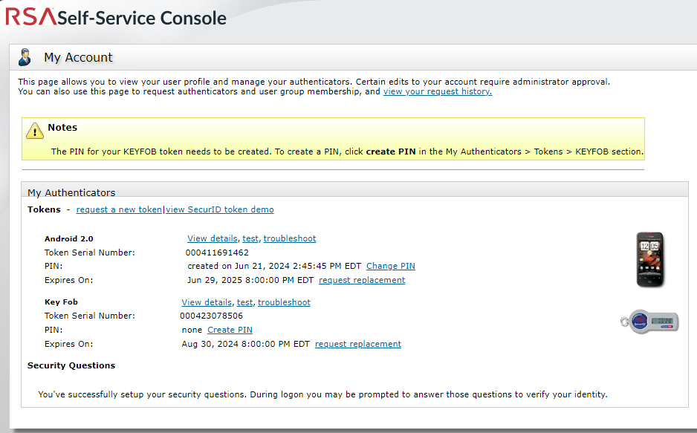This screenshot has width=697, height=433.
Task: Click the Android expiry date Jun 29, 2025
Action: [250, 280]
